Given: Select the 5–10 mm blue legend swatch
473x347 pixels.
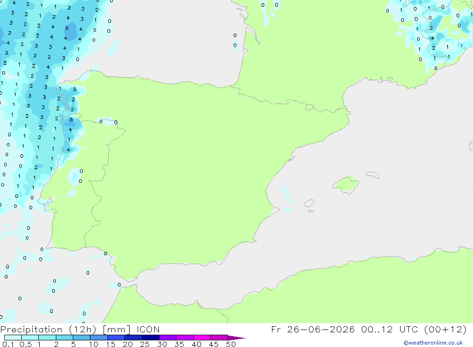Looking at the screenshot, I should click(x=81, y=338).
